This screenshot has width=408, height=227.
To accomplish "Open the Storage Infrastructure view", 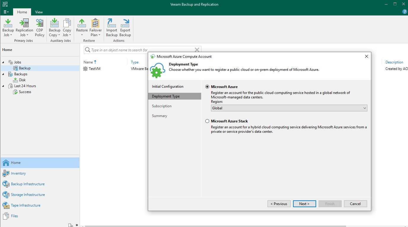I will pos(40,195).
